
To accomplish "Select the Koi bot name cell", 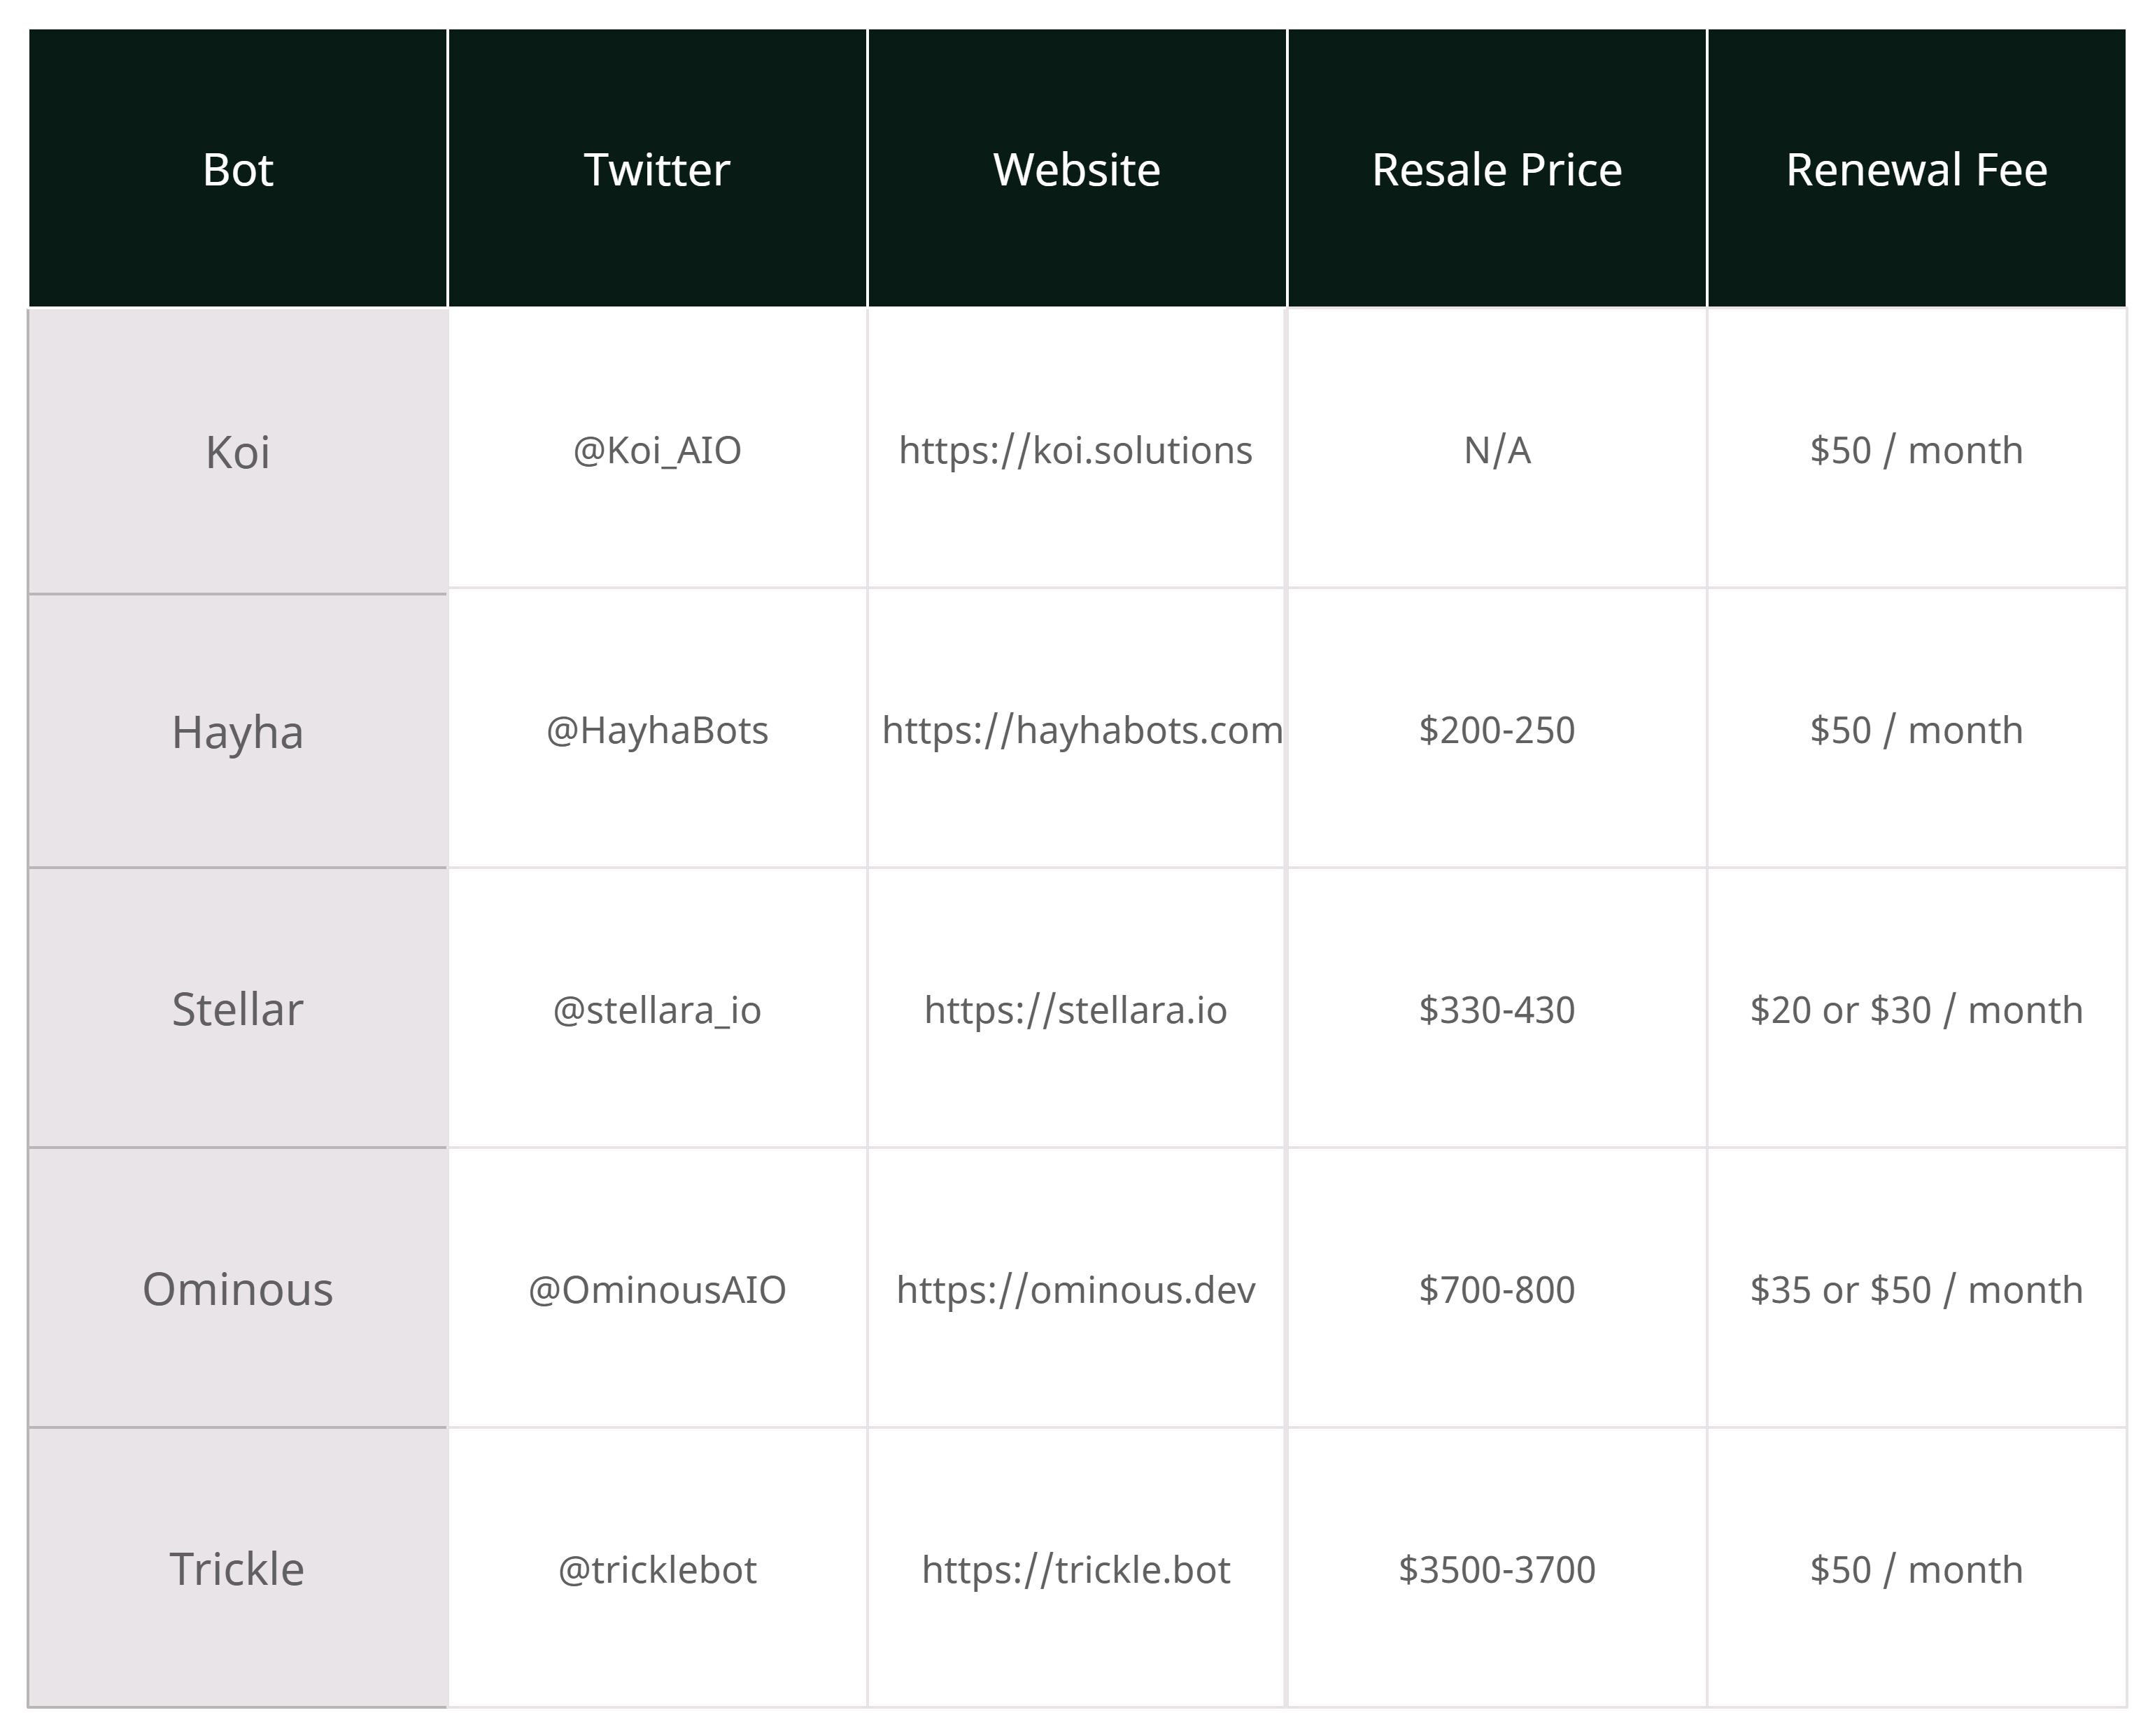I will (238, 452).
